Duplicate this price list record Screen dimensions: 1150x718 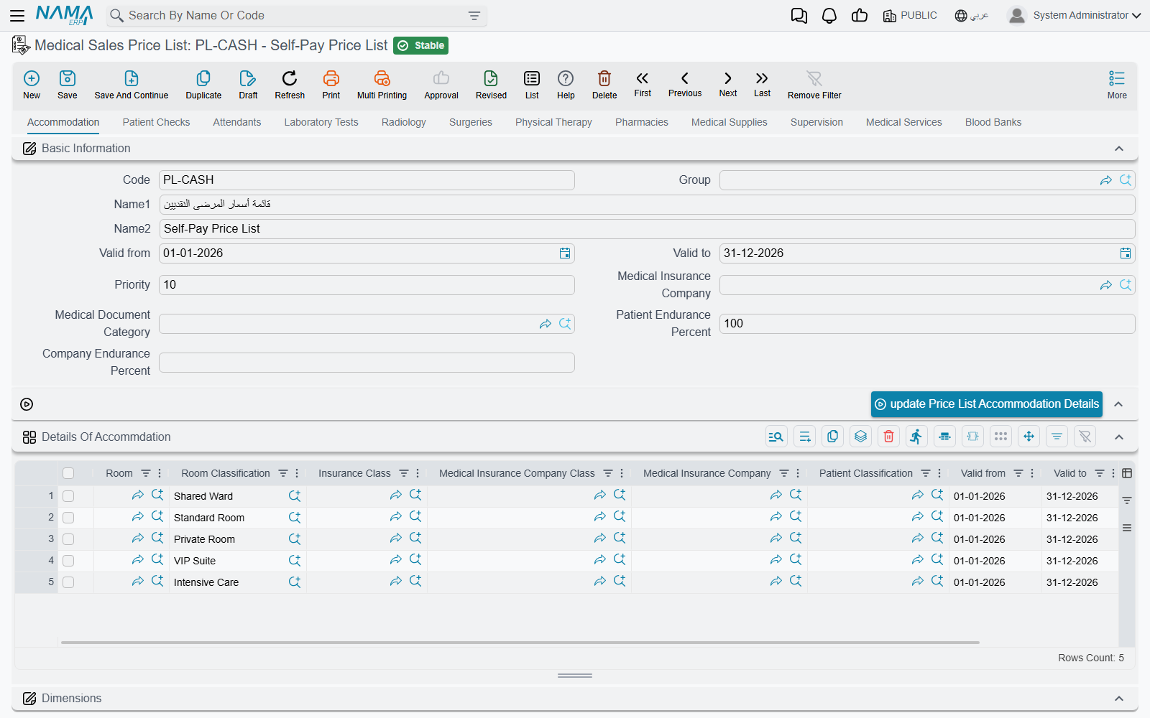(203, 84)
